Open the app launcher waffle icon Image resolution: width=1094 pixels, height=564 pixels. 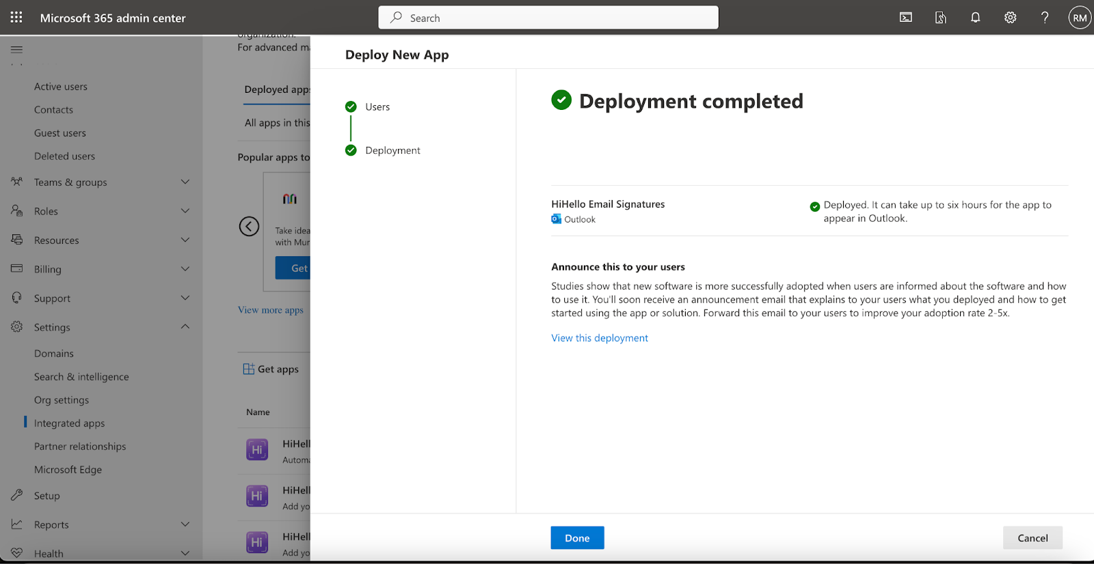click(16, 18)
